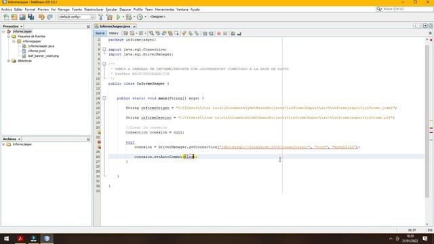434x244 pixels.
Task: Open the dropdown arrow beside the Forward icon
Action: pyautogui.click(x=145, y=33)
